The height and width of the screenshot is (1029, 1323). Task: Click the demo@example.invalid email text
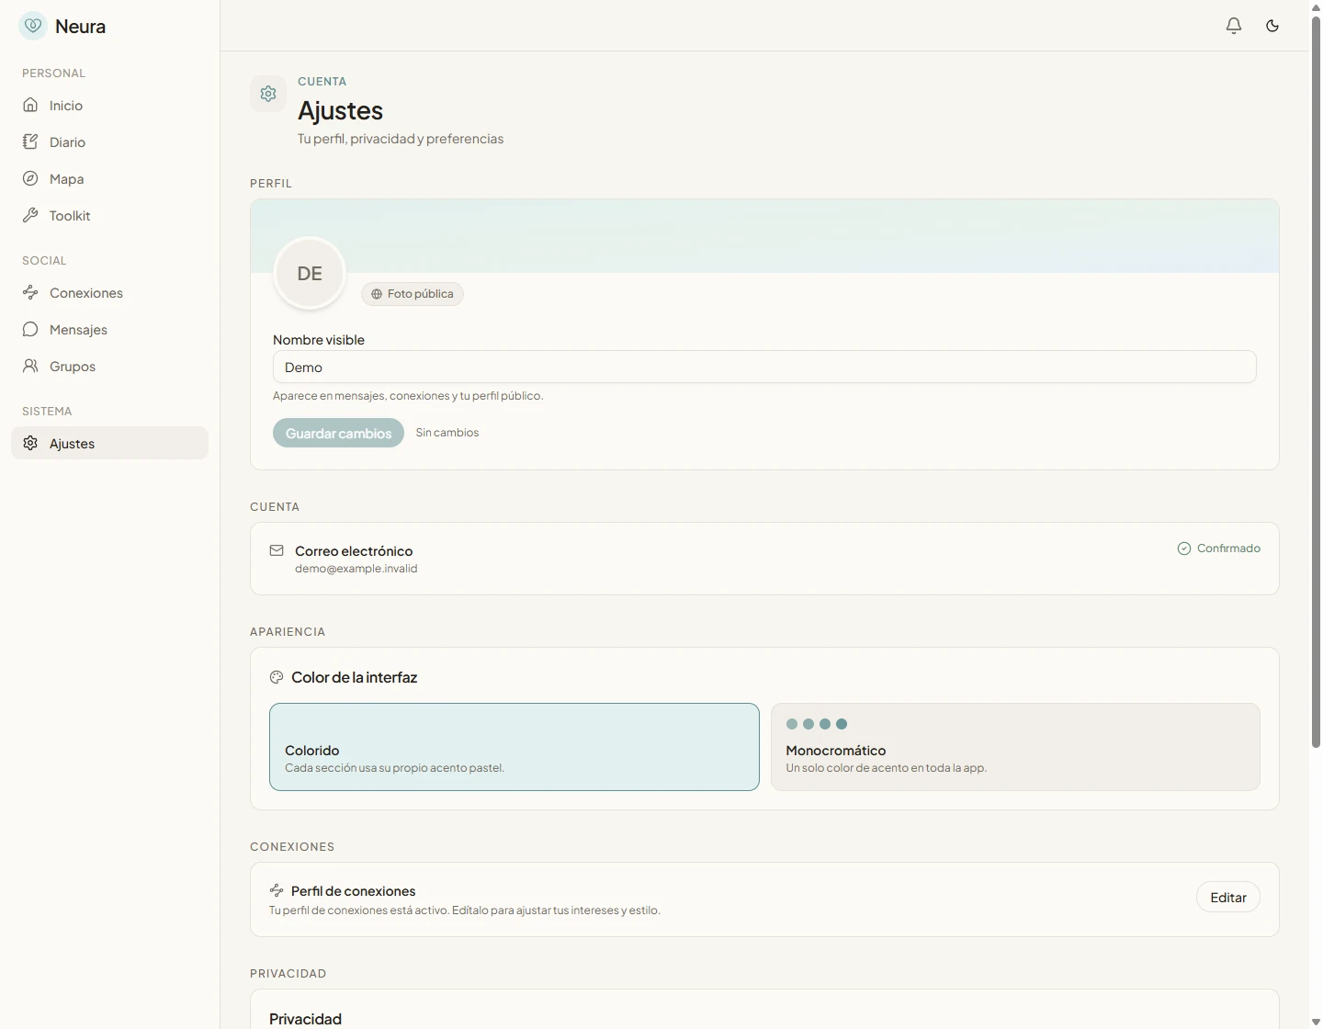[356, 569]
